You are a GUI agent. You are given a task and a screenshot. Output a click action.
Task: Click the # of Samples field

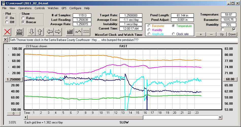click(82, 15)
